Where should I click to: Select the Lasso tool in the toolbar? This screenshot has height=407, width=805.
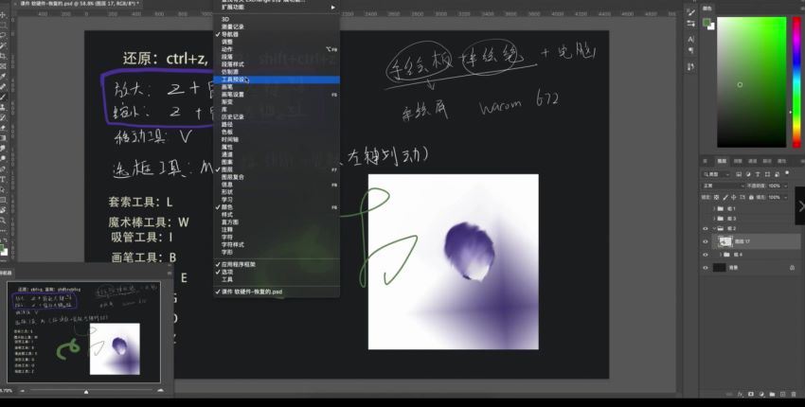coord(4,35)
